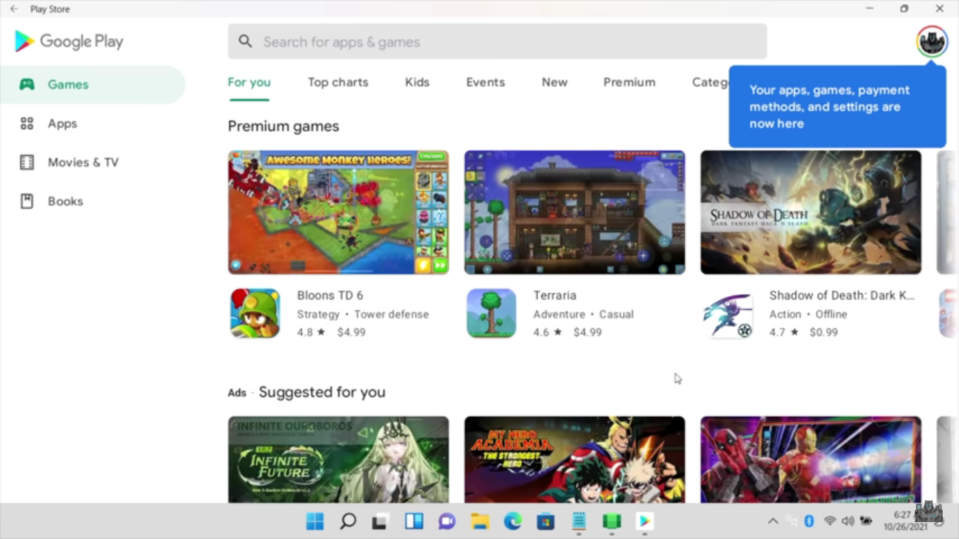Click the 4.8 rating under Bloons TD 6

pos(311,332)
